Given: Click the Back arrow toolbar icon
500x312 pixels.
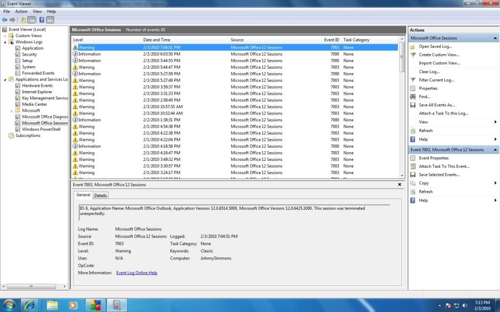Looking at the screenshot, I should pyautogui.click(x=4, y=20).
